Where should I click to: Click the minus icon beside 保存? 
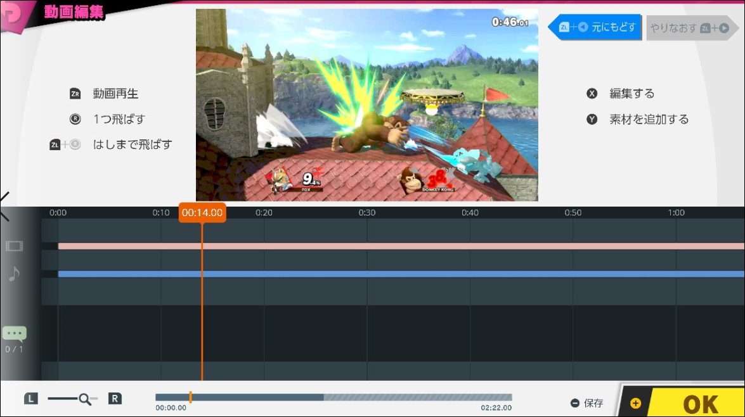pyautogui.click(x=575, y=403)
